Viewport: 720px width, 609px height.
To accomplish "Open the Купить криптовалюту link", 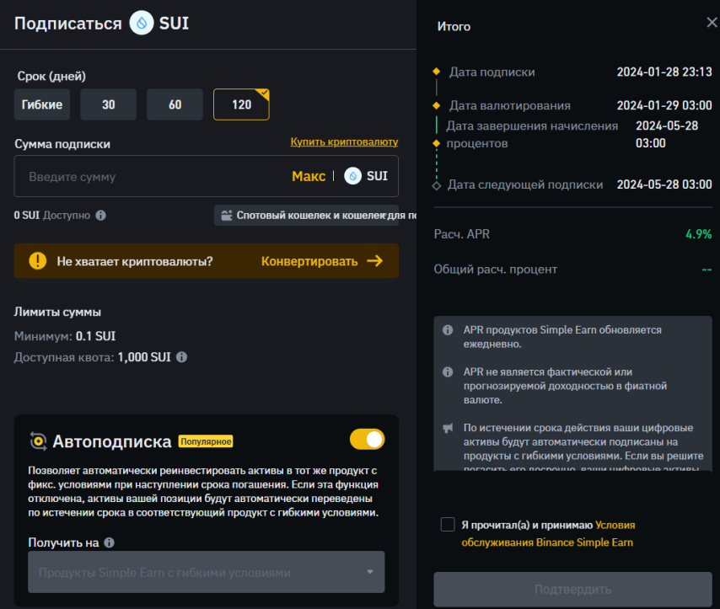I will [344, 142].
